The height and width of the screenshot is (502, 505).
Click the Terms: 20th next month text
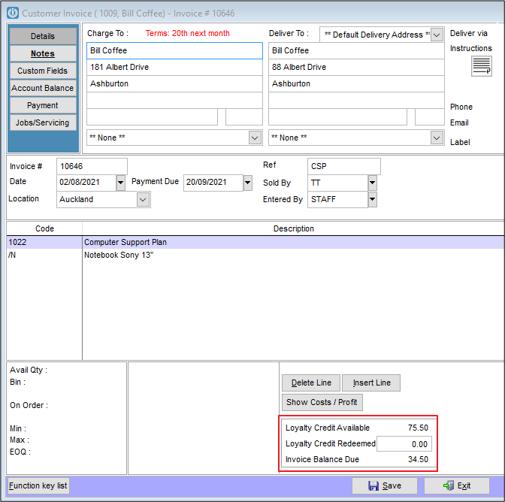pos(187,33)
